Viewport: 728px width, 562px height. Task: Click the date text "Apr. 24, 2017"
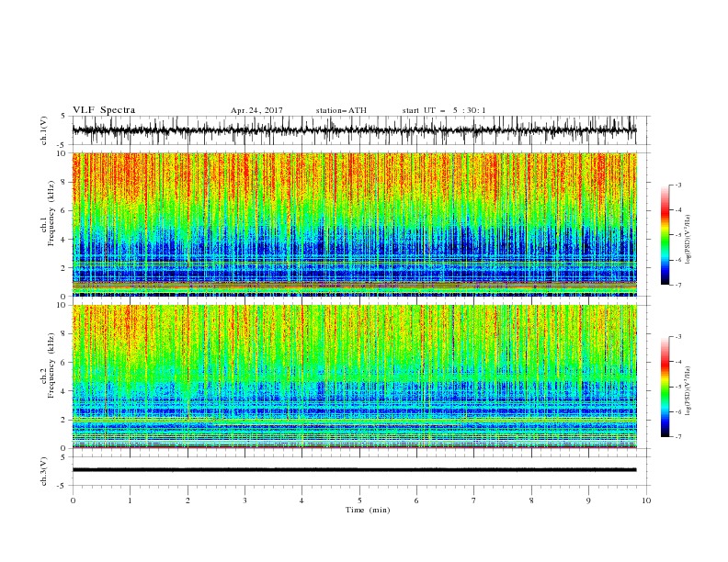[x=256, y=110]
